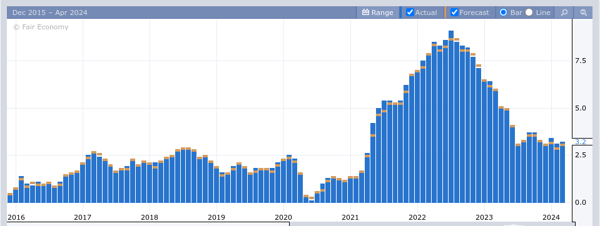Click the last bar at the chart's right end

(x=562, y=172)
